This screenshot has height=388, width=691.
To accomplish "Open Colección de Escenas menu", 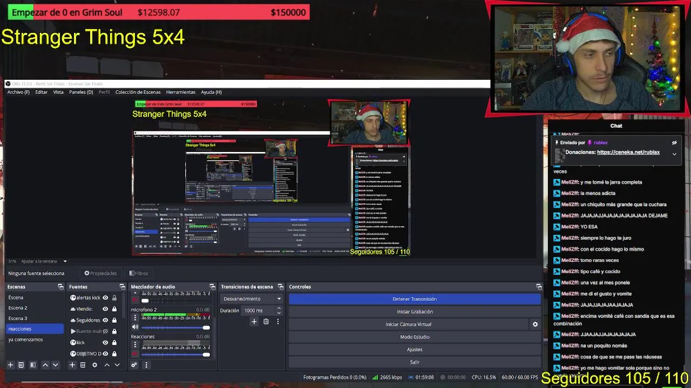I will pos(138,92).
